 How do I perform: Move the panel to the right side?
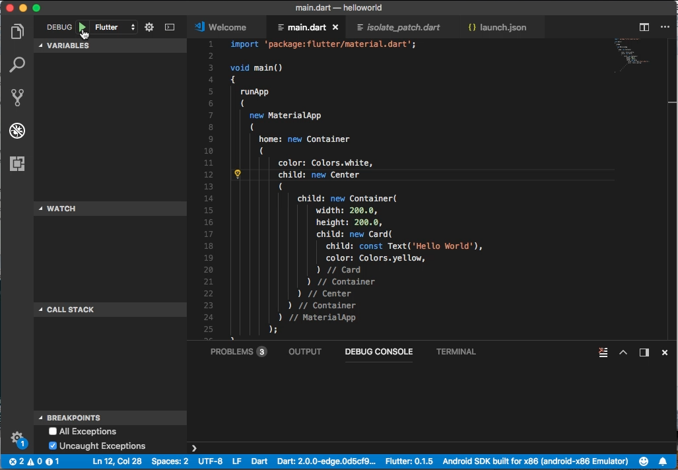(x=644, y=352)
